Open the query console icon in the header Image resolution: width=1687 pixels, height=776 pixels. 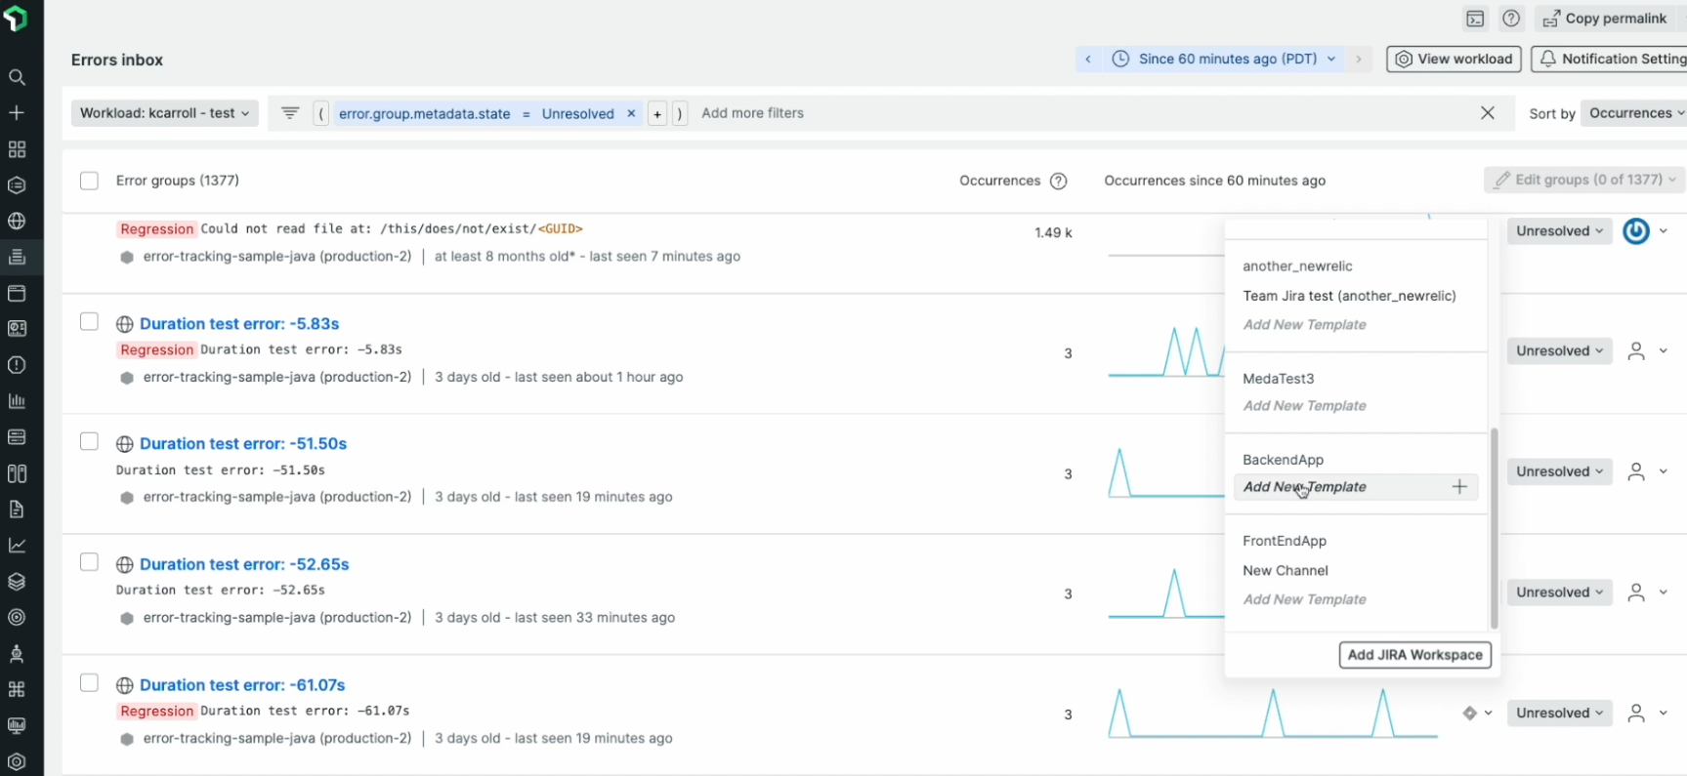[x=1475, y=19]
